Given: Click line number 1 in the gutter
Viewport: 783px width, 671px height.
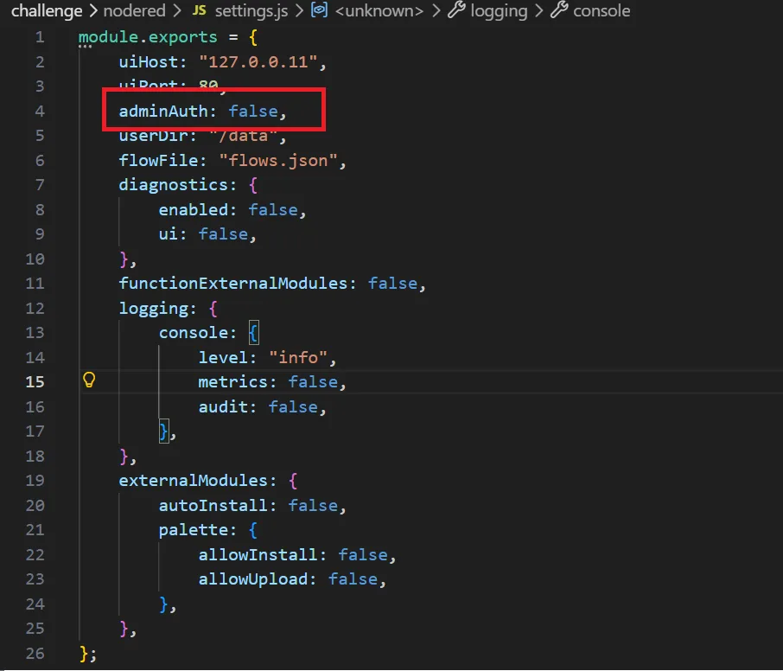Looking at the screenshot, I should [40, 37].
